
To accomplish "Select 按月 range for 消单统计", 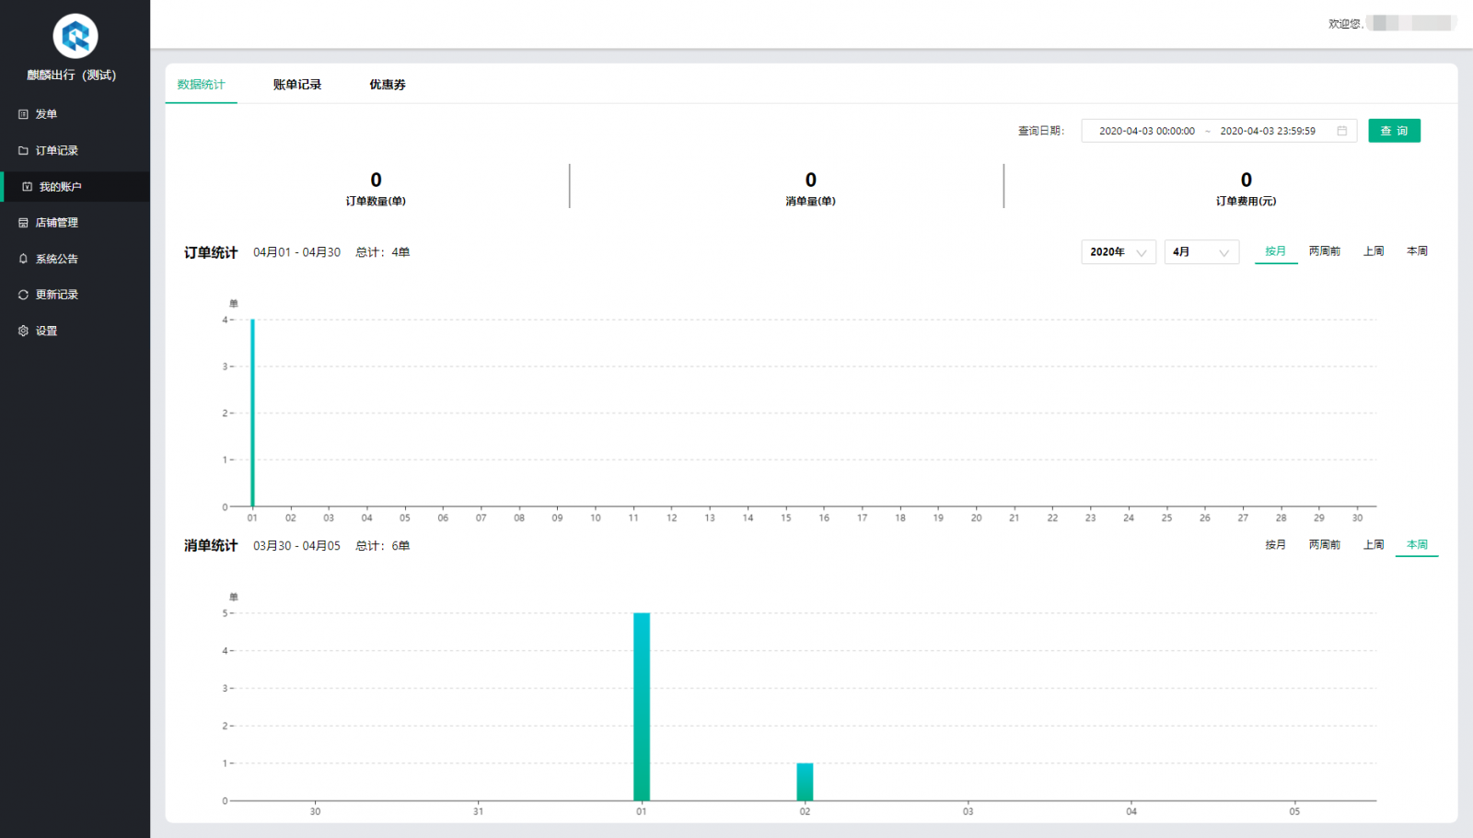I will [1275, 545].
